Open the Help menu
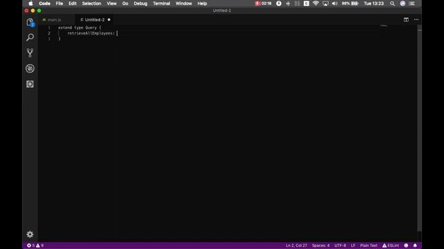 point(202,3)
